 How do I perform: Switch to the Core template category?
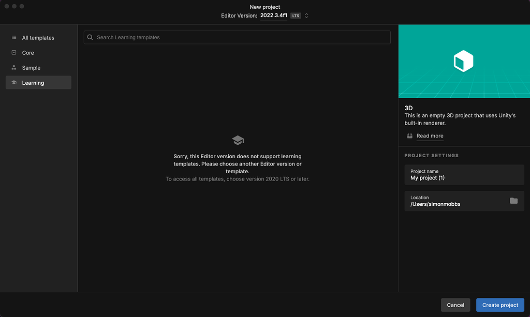[28, 52]
